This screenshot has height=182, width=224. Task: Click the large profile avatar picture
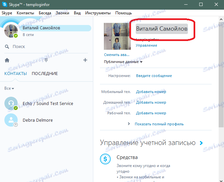point(117,36)
